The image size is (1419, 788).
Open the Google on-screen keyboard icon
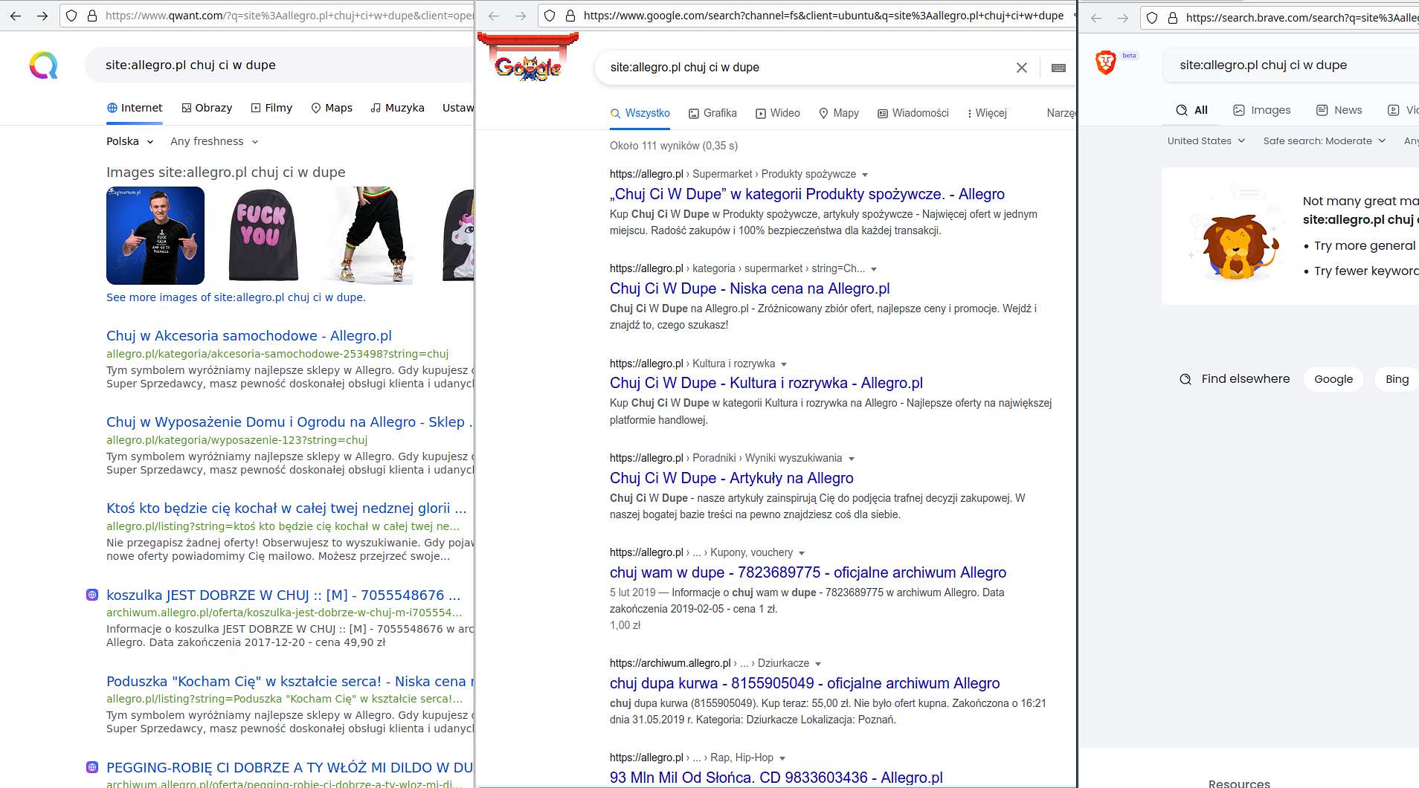(x=1058, y=68)
